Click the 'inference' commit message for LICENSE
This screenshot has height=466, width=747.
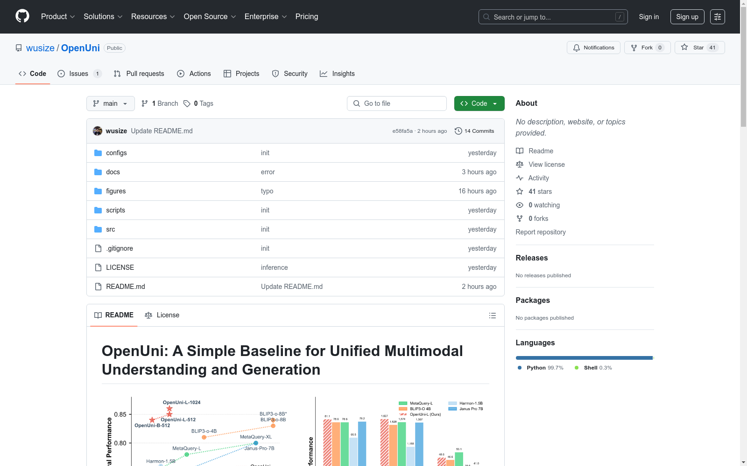pyautogui.click(x=275, y=267)
